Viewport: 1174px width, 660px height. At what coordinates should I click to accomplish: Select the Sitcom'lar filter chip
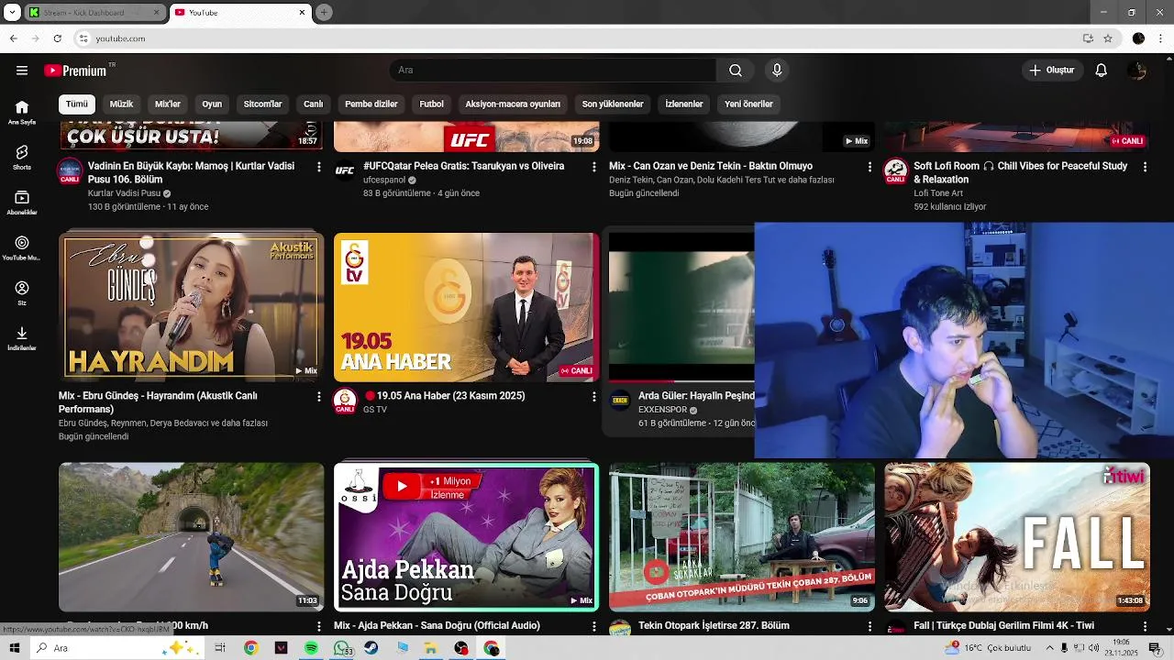262,104
